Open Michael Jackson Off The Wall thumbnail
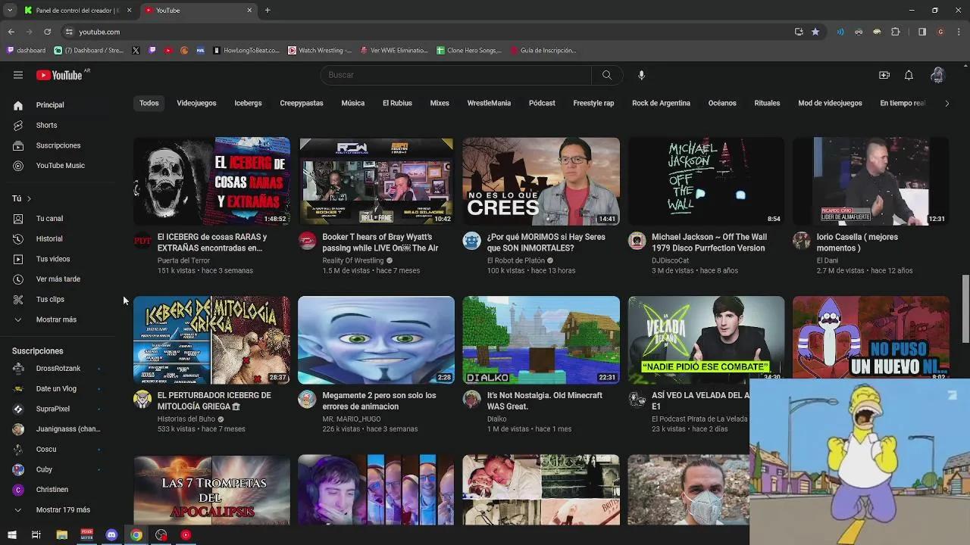 706,181
